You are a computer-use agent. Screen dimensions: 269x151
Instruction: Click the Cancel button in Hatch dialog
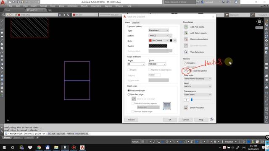pos(185,120)
